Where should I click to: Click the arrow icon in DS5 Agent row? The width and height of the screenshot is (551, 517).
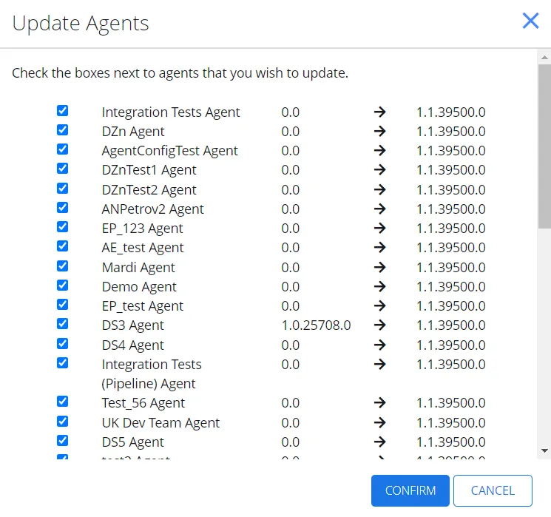pos(380,442)
